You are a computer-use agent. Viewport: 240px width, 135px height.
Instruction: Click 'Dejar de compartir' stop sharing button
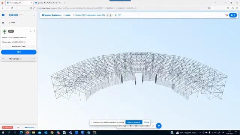click(x=134, y=122)
